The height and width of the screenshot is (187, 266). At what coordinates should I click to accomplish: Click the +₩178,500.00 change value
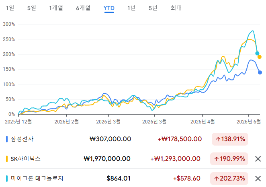[x=180, y=139]
